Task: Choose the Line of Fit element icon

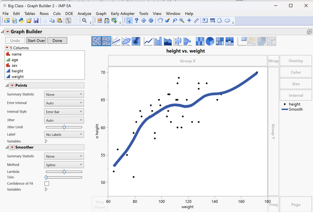Action: coord(116,41)
